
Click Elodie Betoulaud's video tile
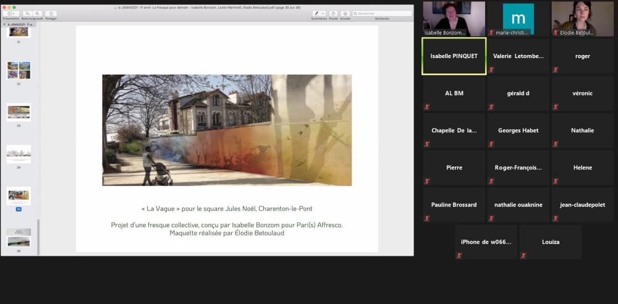[x=582, y=19]
